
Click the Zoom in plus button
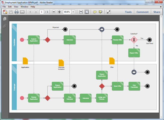59,12
